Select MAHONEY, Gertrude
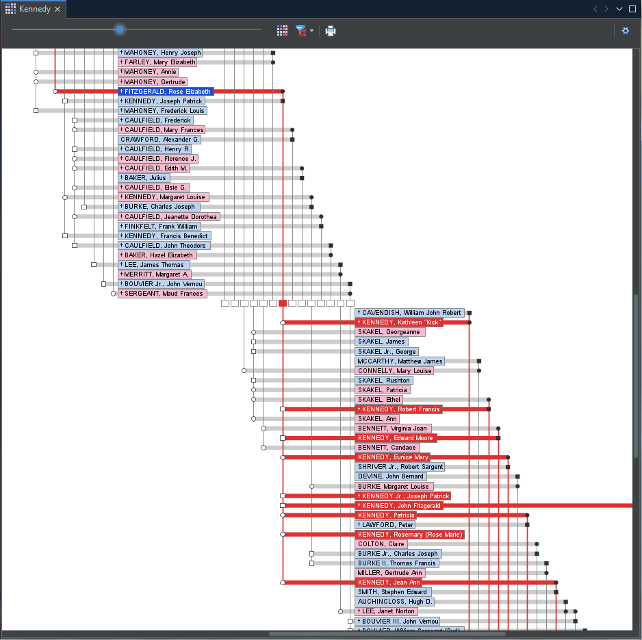The height and width of the screenshot is (640, 642). pyautogui.click(x=153, y=82)
